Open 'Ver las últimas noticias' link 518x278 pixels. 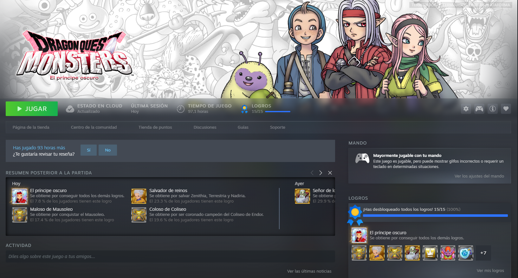pos(309,271)
